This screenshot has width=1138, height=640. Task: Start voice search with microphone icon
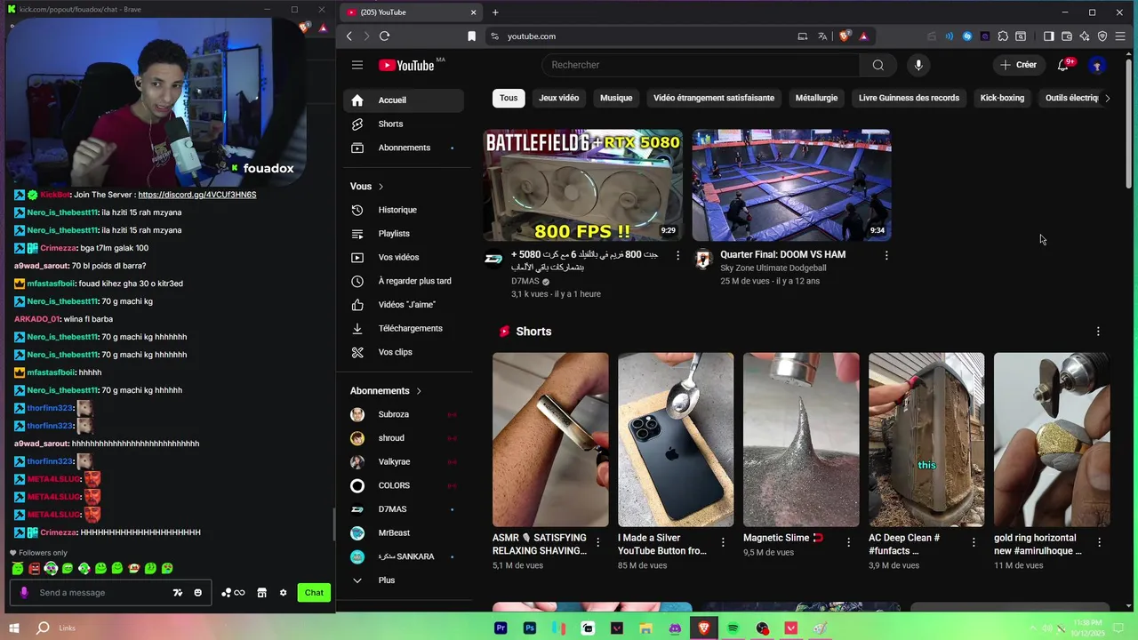[918, 65]
